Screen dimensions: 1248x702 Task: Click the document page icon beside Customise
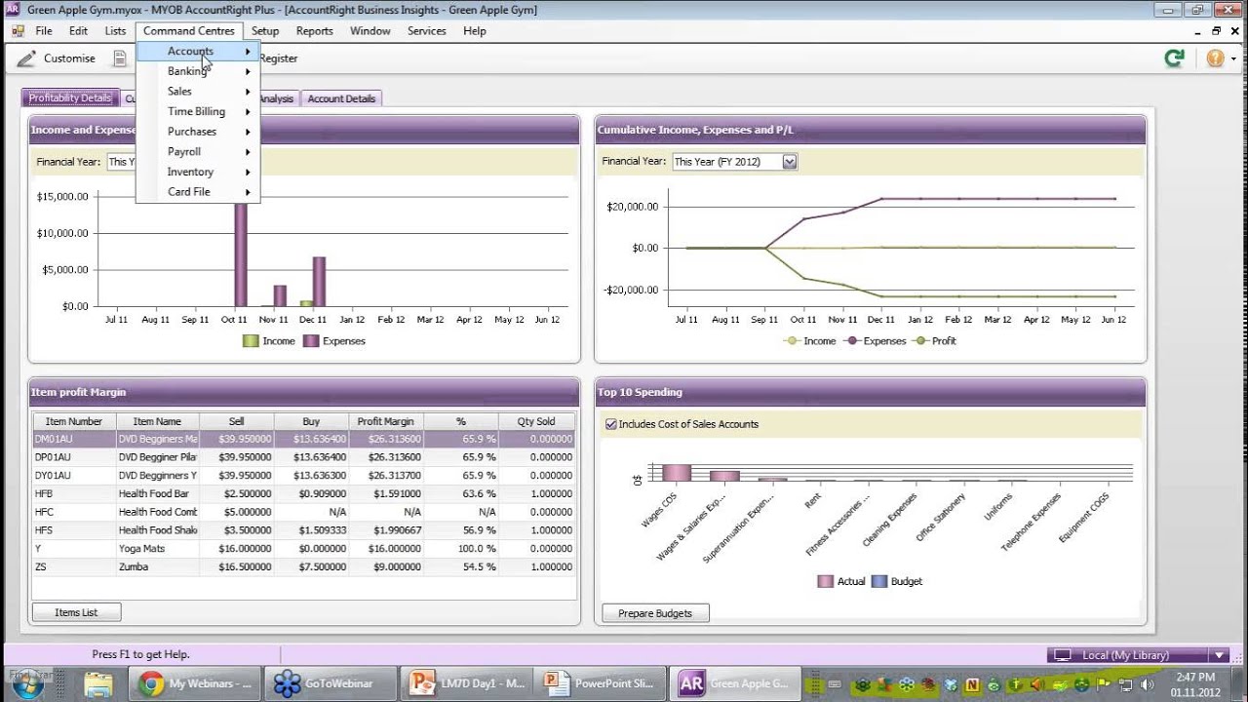tap(119, 58)
